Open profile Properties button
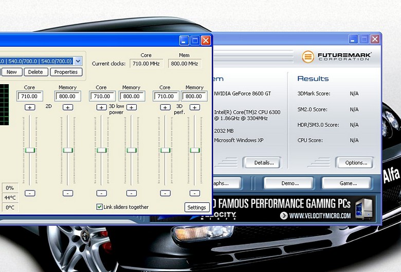This screenshot has height=272, width=401. [x=66, y=72]
